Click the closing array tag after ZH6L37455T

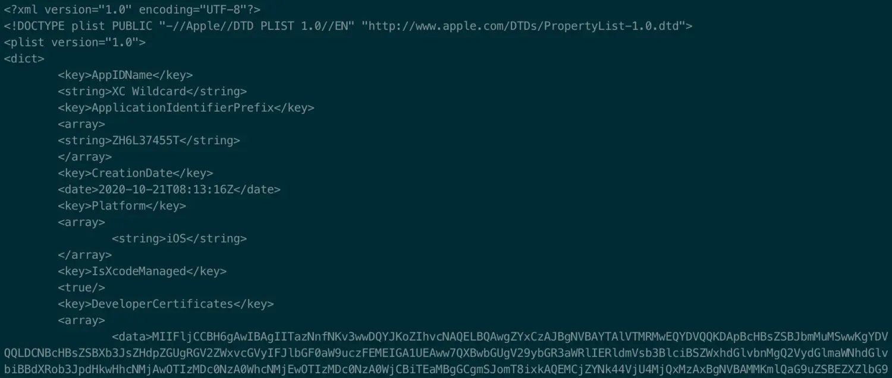pos(84,157)
